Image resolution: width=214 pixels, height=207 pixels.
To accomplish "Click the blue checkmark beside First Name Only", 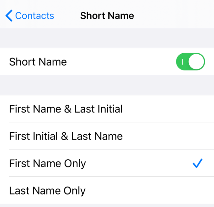I will 198,163.
